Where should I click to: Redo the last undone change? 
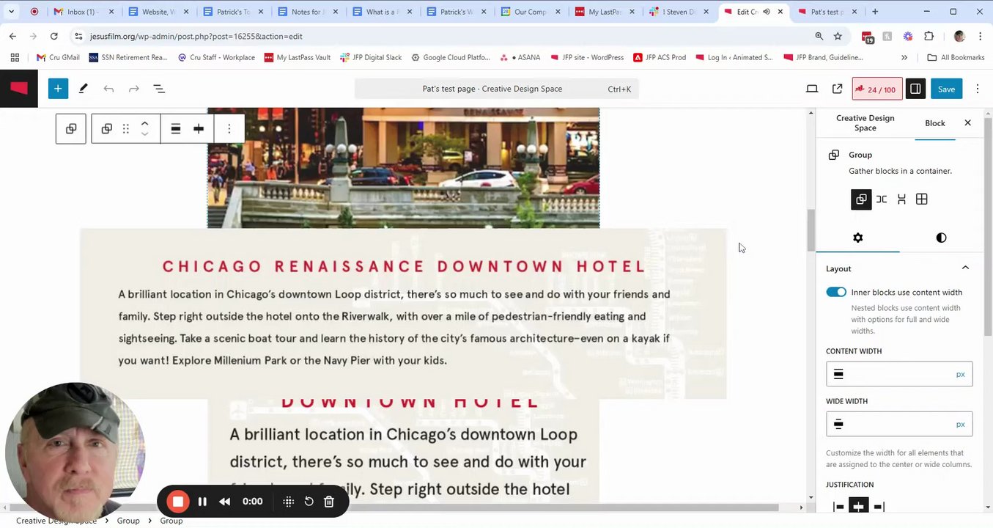pyautogui.click(x=133, y=89)
